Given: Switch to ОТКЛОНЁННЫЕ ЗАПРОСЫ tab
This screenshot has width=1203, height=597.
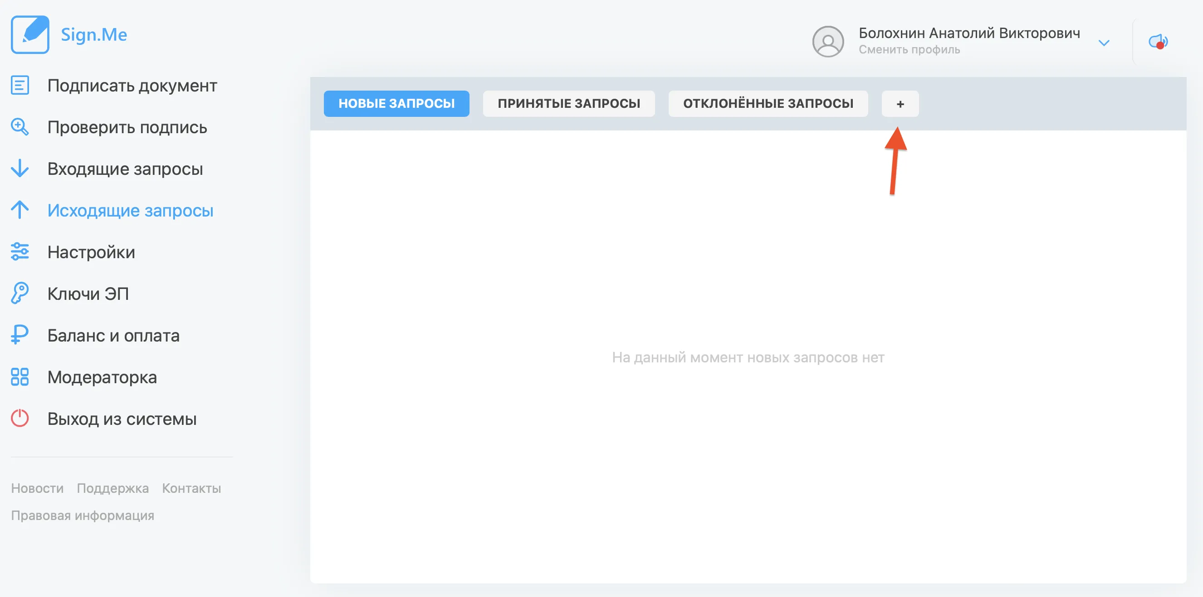Looking at the screenshot, I should point(768,104).
